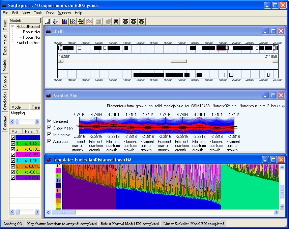Screen dimensions: 289x229
Task: Disable the Auto zoom option
Action: click(x=50, y=141)
